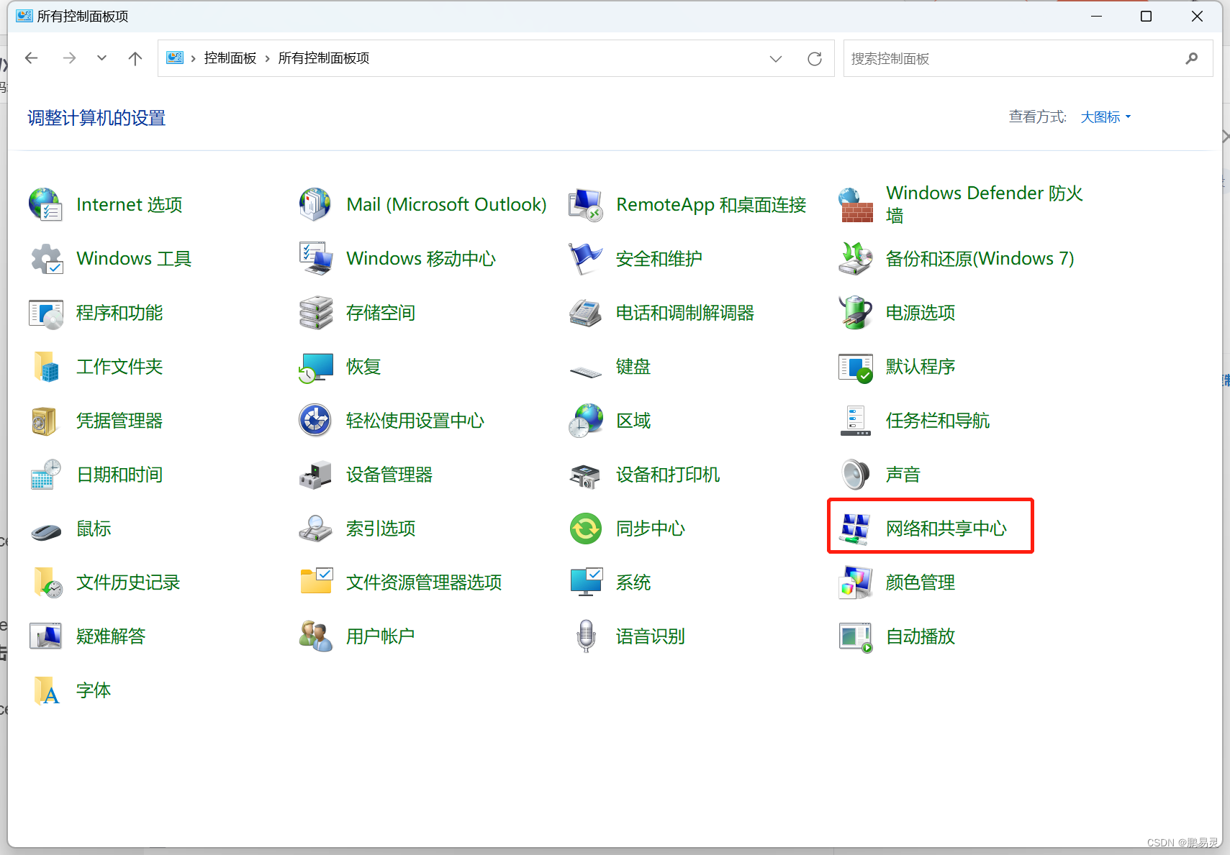Open the 语音识别 microphone icon
This screenshot has width=1230, height=855.
pyautogui.click(x=586, y=636)
